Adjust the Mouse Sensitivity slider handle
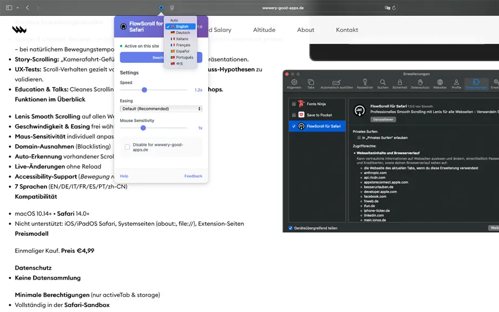This screenshot has height=312, width=499. pos(143,128)
